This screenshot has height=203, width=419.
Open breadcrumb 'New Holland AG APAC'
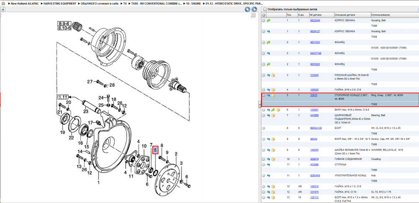tap(24, 4)
